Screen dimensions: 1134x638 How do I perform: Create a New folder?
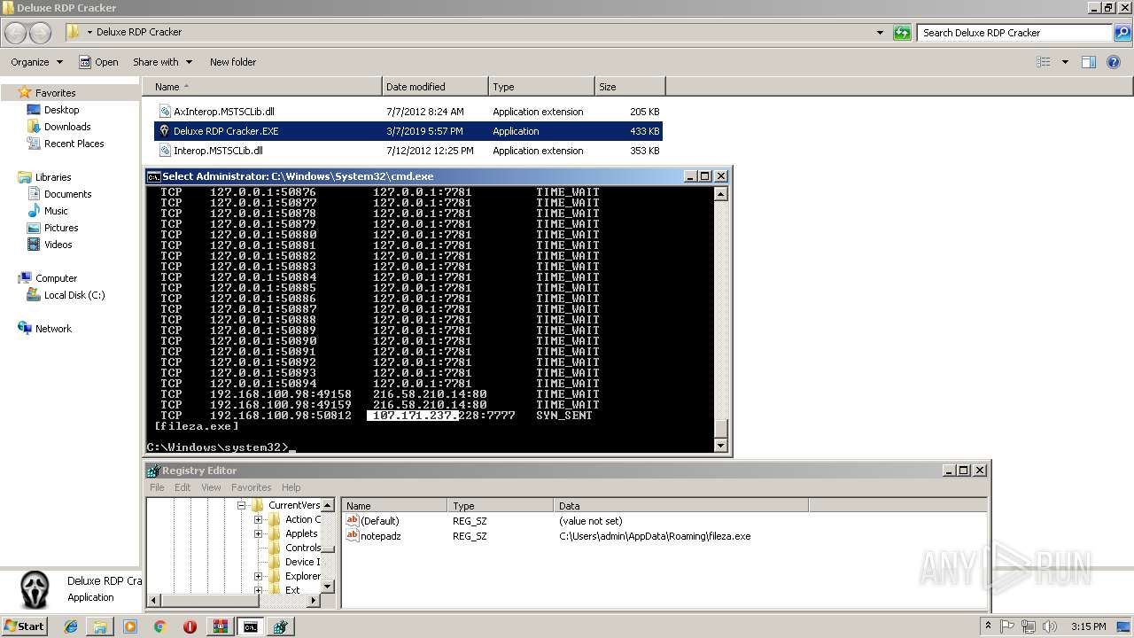233,62
